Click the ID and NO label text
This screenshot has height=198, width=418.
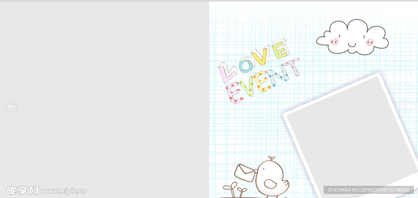coord(369,190)
